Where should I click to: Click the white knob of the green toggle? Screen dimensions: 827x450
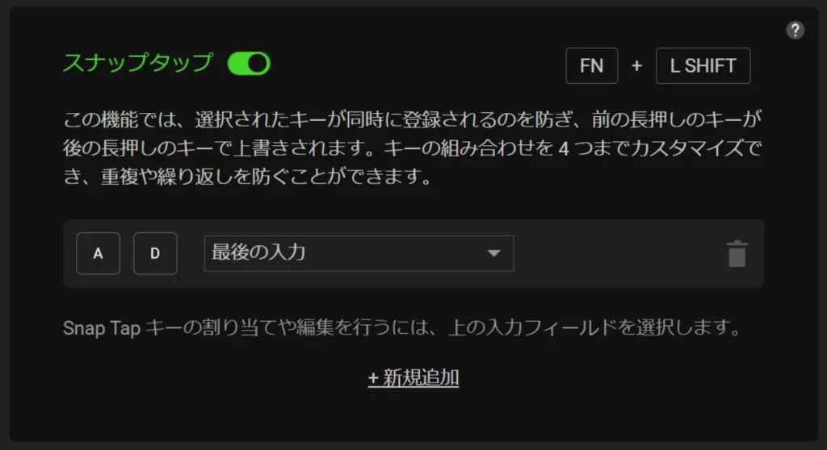tap(258, 64)
